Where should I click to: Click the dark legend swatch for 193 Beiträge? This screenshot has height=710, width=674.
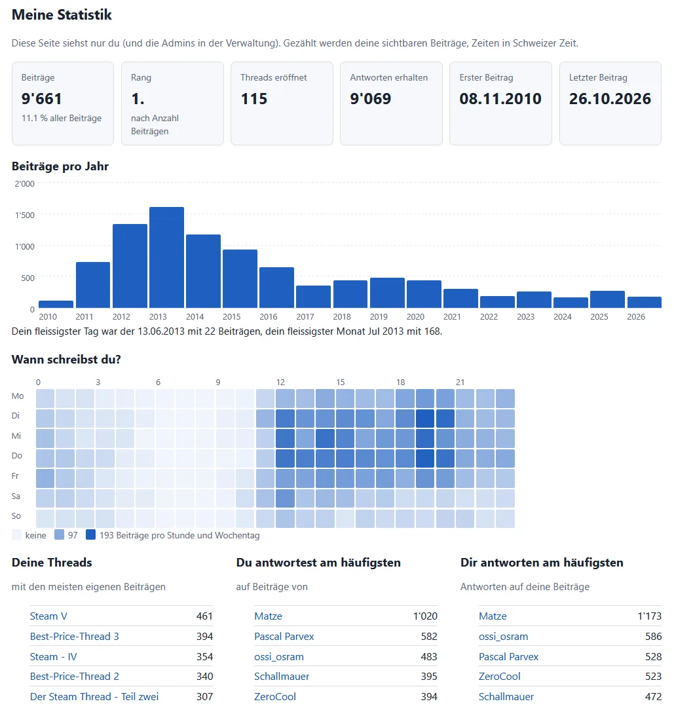pyautogui.click(x=90, y=534)
